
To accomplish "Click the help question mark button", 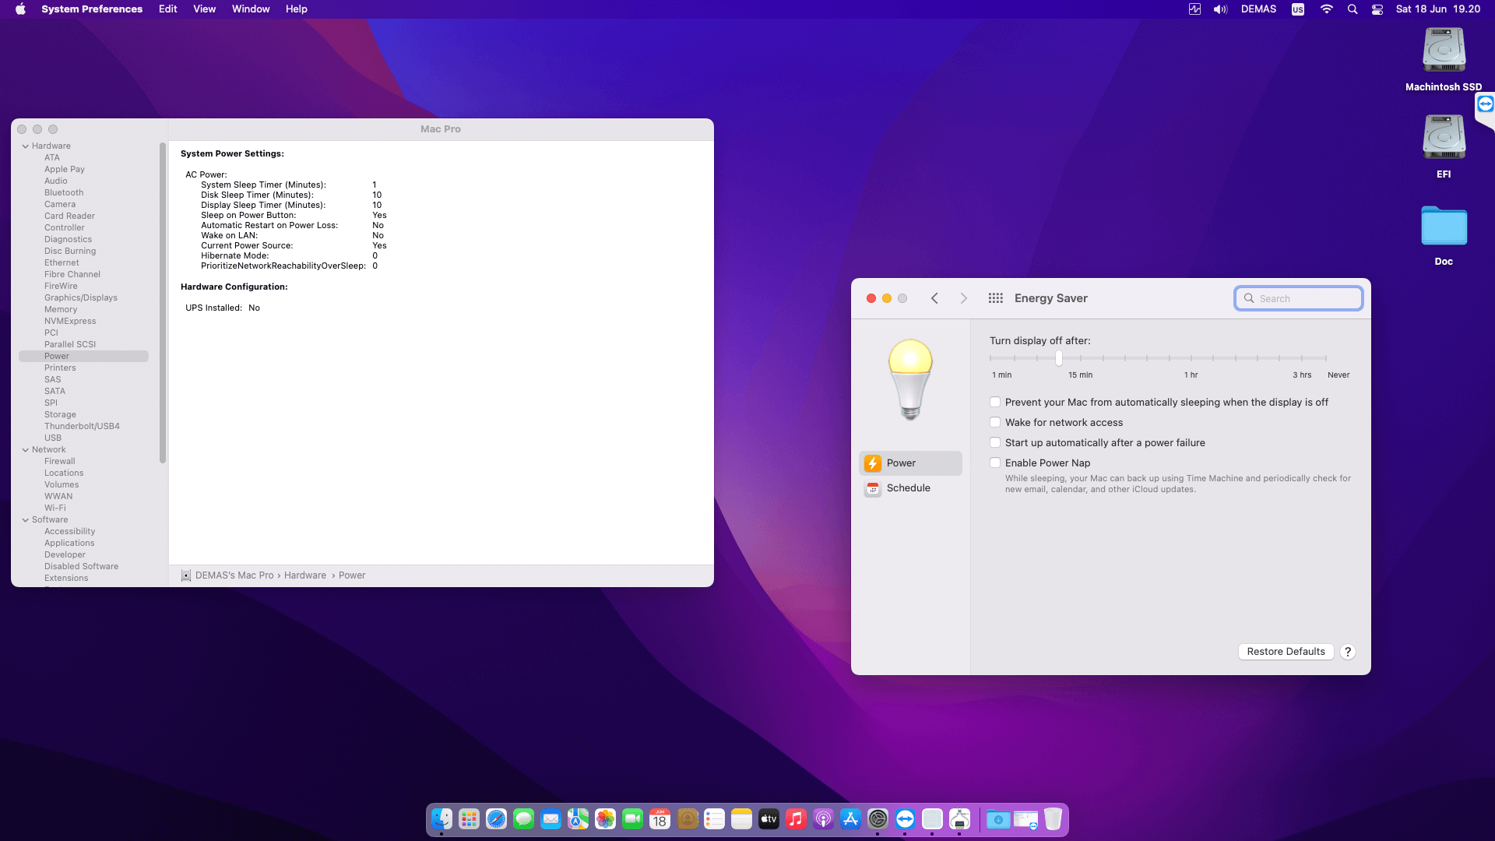I will point(1348,652).
